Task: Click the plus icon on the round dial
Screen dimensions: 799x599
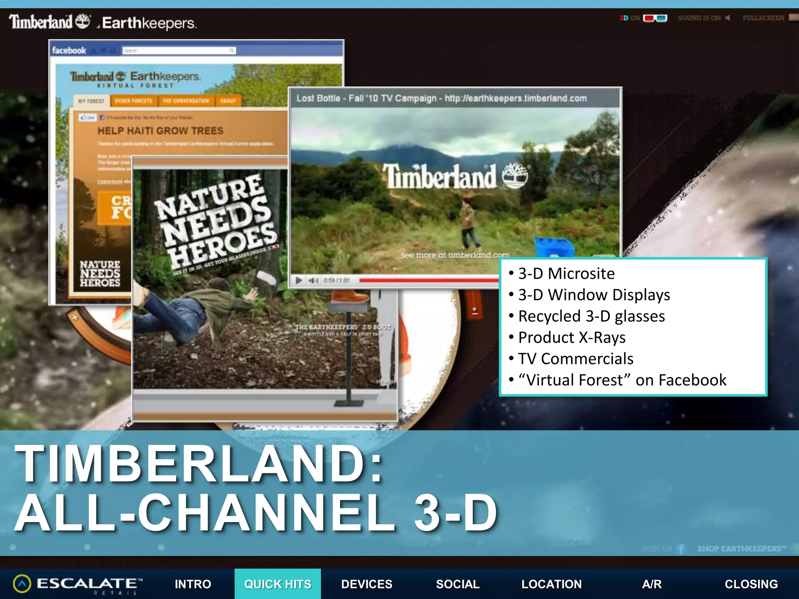Action: [x=75, y=317]
